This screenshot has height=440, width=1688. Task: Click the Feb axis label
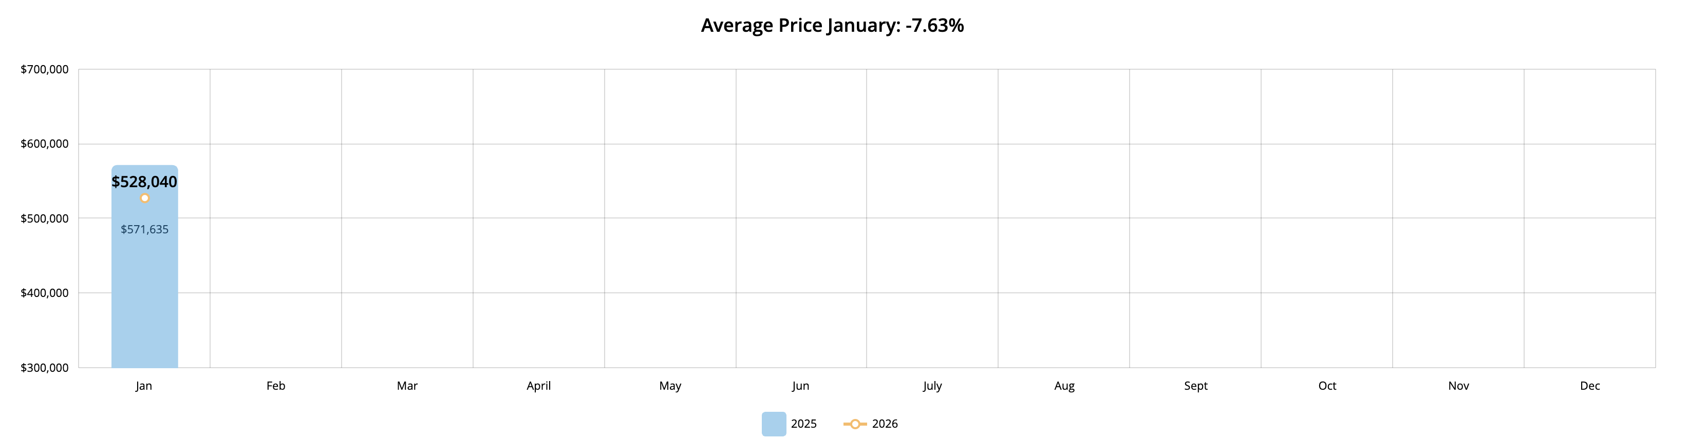(276, 386)
